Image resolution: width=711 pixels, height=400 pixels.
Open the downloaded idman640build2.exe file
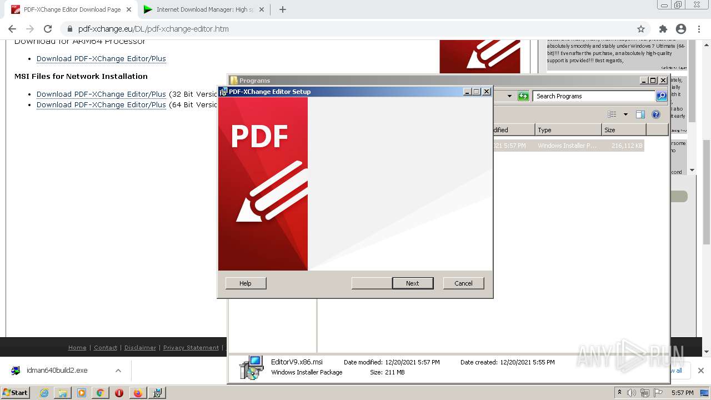click(57, 371)
